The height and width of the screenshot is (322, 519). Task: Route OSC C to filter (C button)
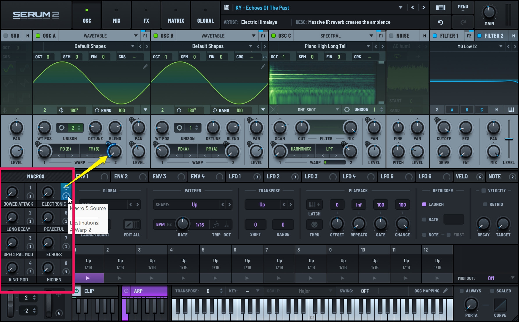(x=481, y=110)
